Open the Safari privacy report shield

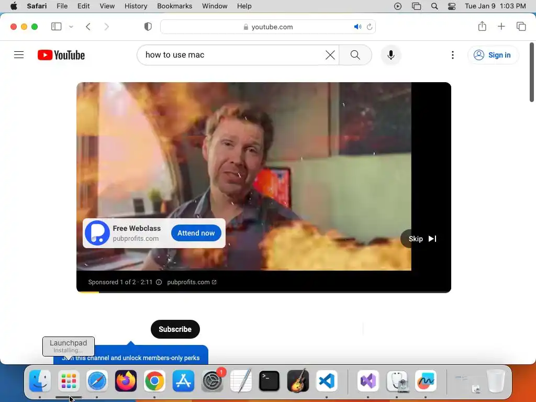pyautogui.click(x=148, y=27)
